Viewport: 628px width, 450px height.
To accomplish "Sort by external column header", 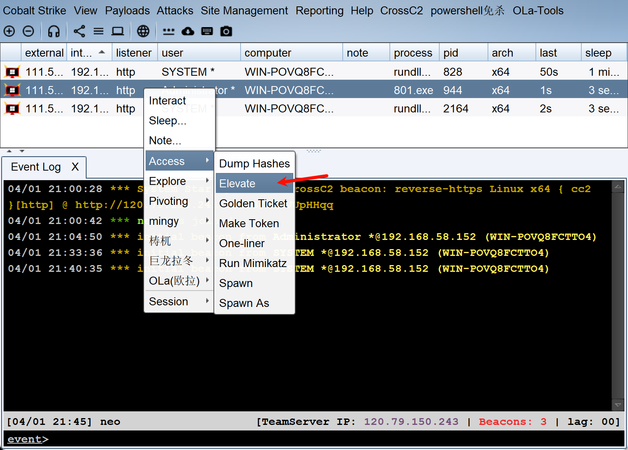I will 44,53.
